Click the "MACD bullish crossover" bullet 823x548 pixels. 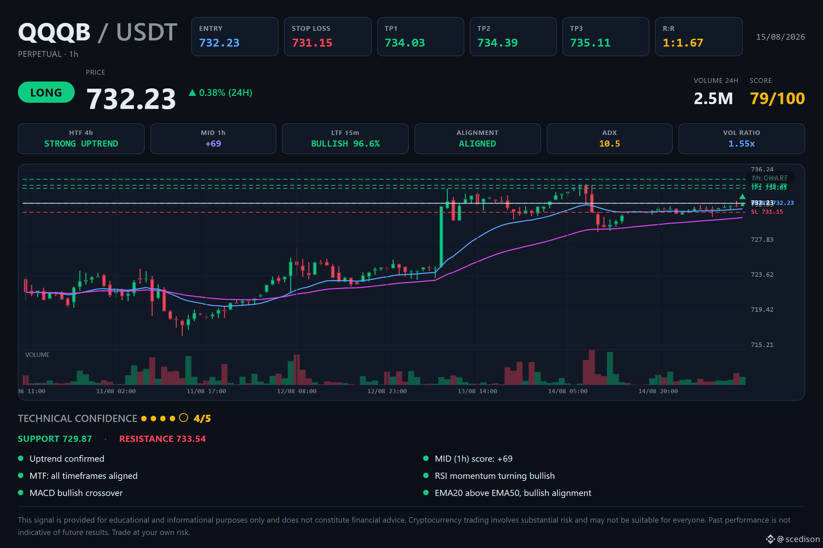[76, 493]
